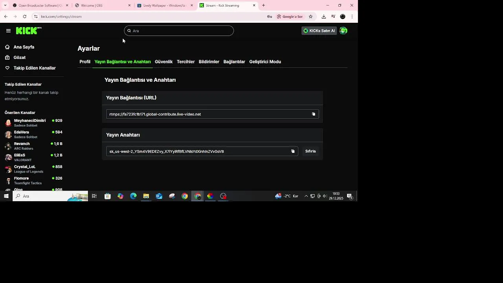Screen dimensions: 503x283
Task: Open OBS Studio from the taskbar
Action: pos(223,196)
